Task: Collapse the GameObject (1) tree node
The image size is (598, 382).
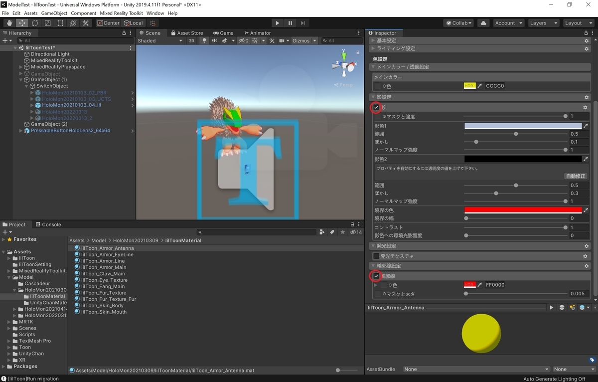Action: (x=21, y=80)
